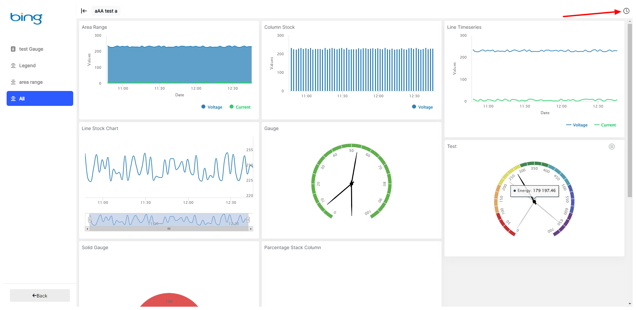Open the aAA test a tab
The width and height of the screenshot is (636, 310).
[106, 11]
